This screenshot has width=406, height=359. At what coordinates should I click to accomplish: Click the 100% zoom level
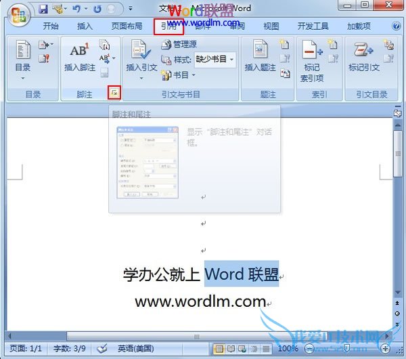coord(288,349)
